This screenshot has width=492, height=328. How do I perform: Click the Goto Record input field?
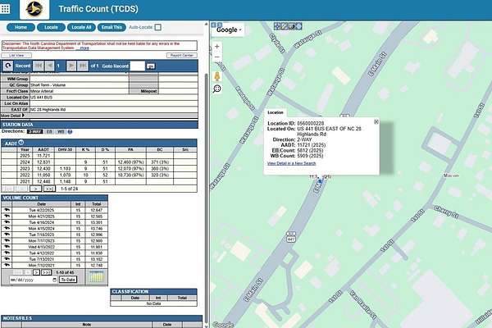click(x=138, y=65)
